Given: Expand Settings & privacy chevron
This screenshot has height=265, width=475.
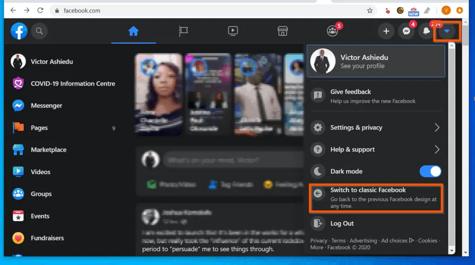Looking at the screenshot, I should [437, 127].
